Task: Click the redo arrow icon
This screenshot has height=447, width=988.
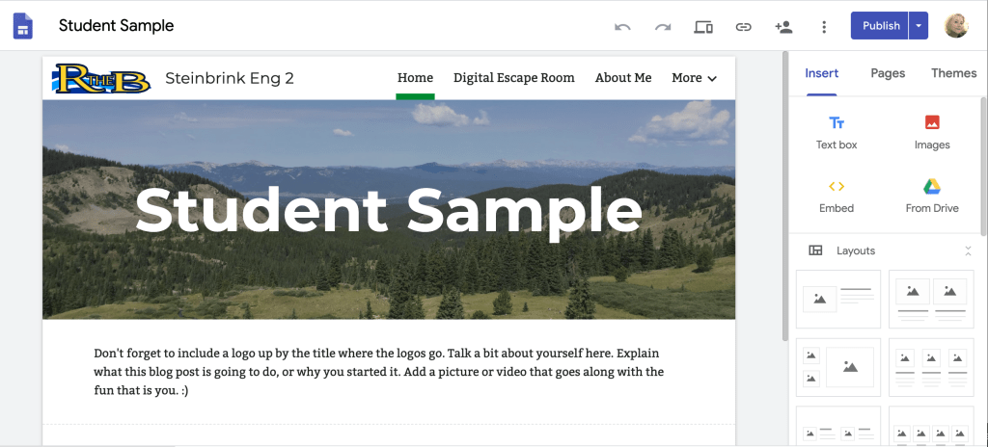Action: pos(663,26)
